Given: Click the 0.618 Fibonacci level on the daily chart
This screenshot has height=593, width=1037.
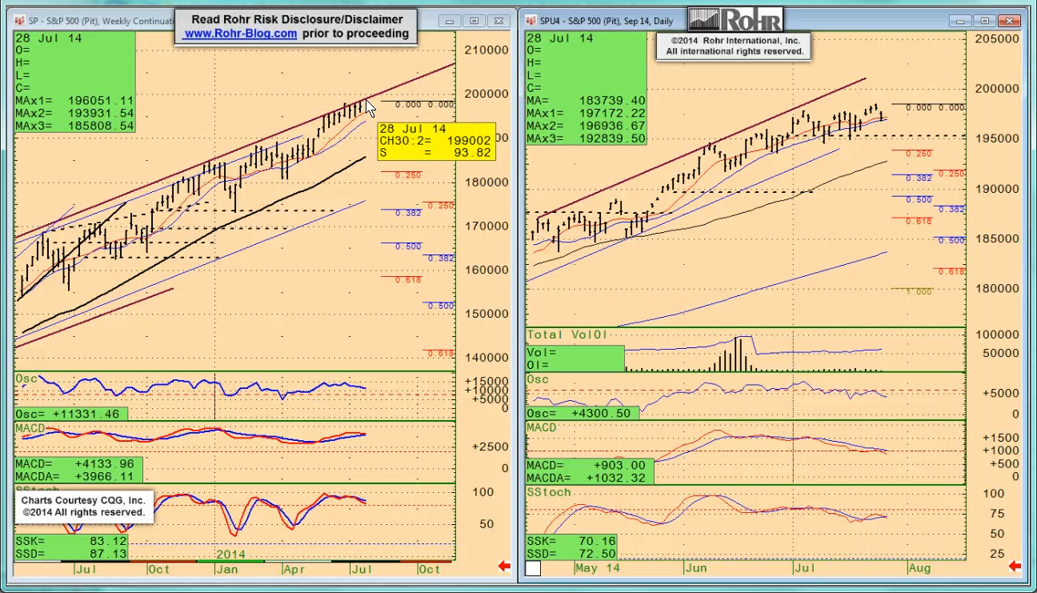Looking at the screenshot, I should 917,220.
